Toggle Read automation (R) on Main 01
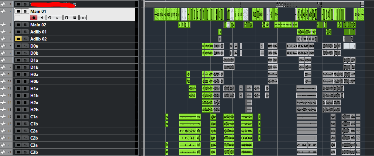Viewport: 374px width, 156px height. tap(67, 18)
